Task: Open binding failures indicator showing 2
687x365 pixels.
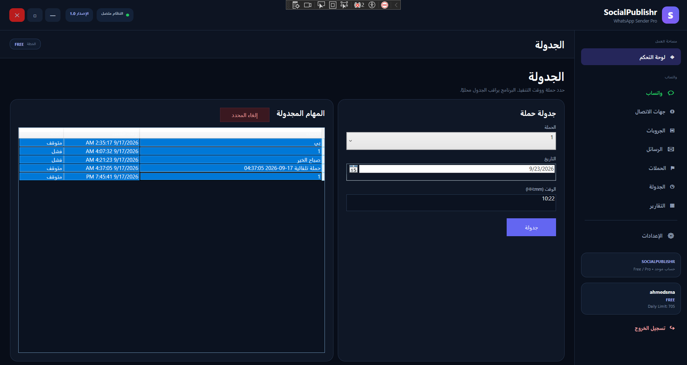Action: click(359, 5)
